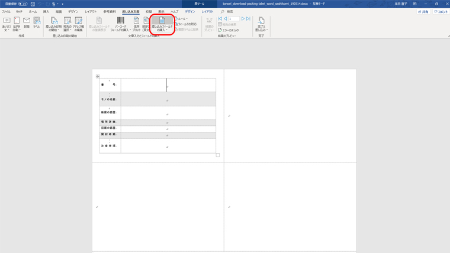The height and width of the screenshot is (253, 450).
Task: Open Select Recipients (宛先の選択) dropdown
Action: pyautogui.click(x=67, y=24)
